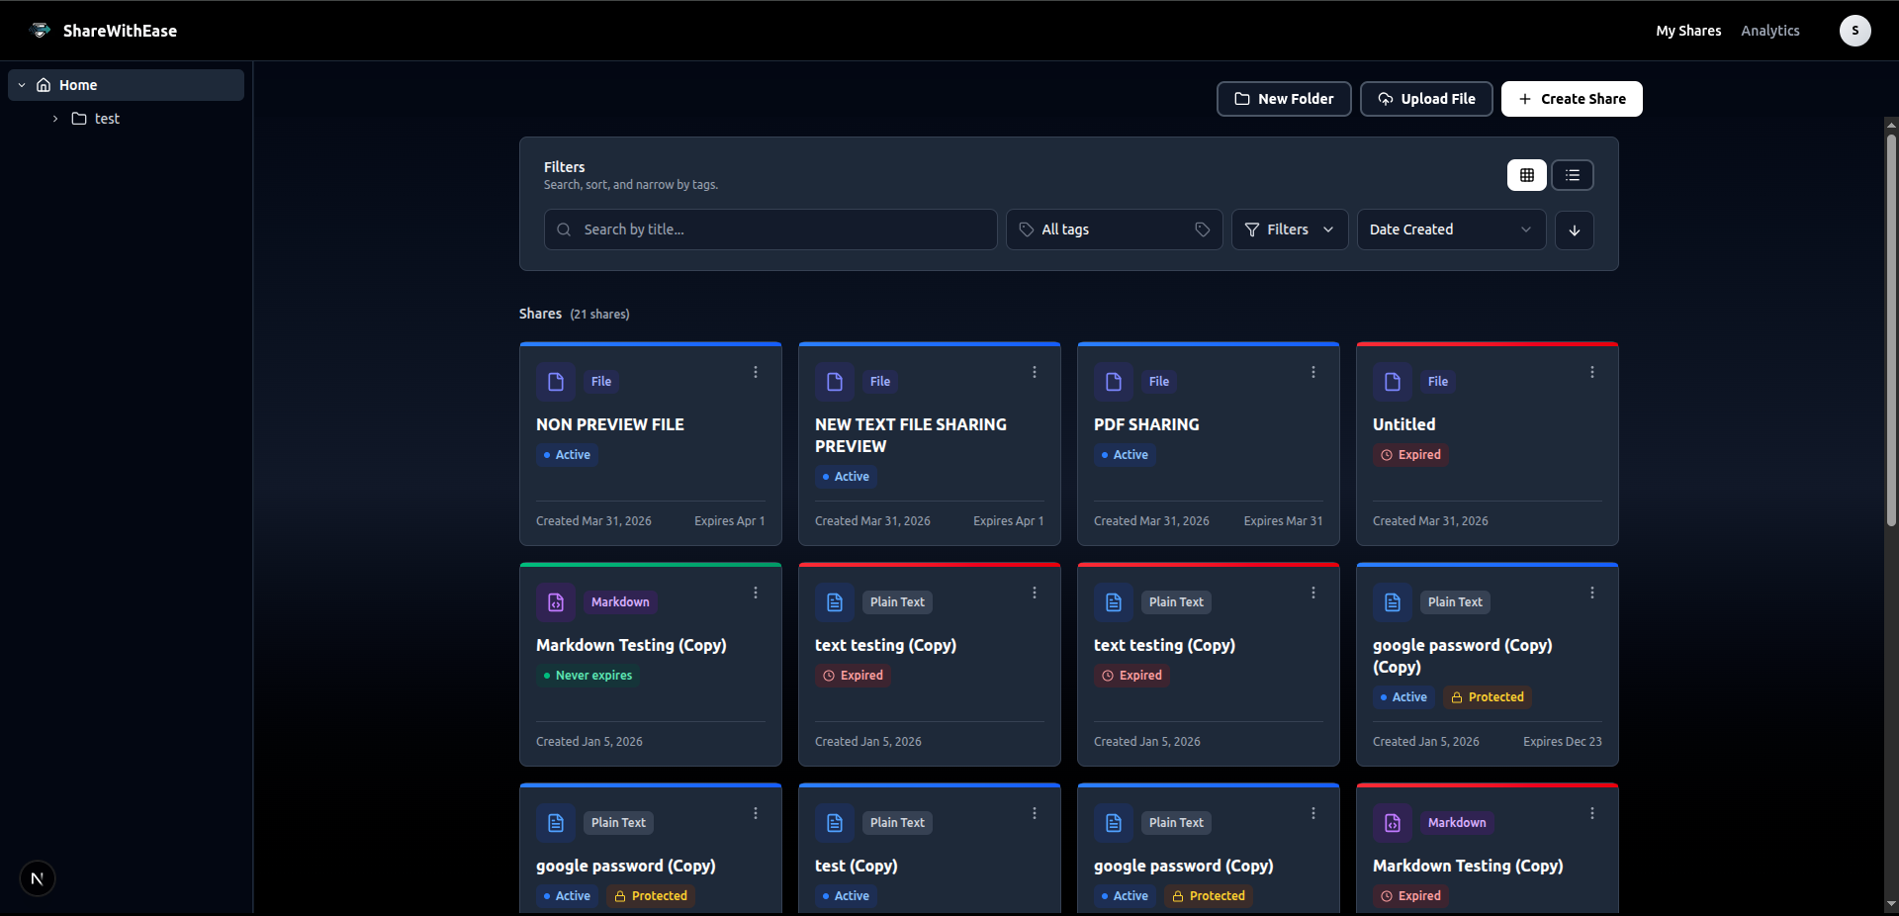Open the test (Copy) share
Image resolution: width=1899 pixels, height=916 pixels.
point(857,866)
